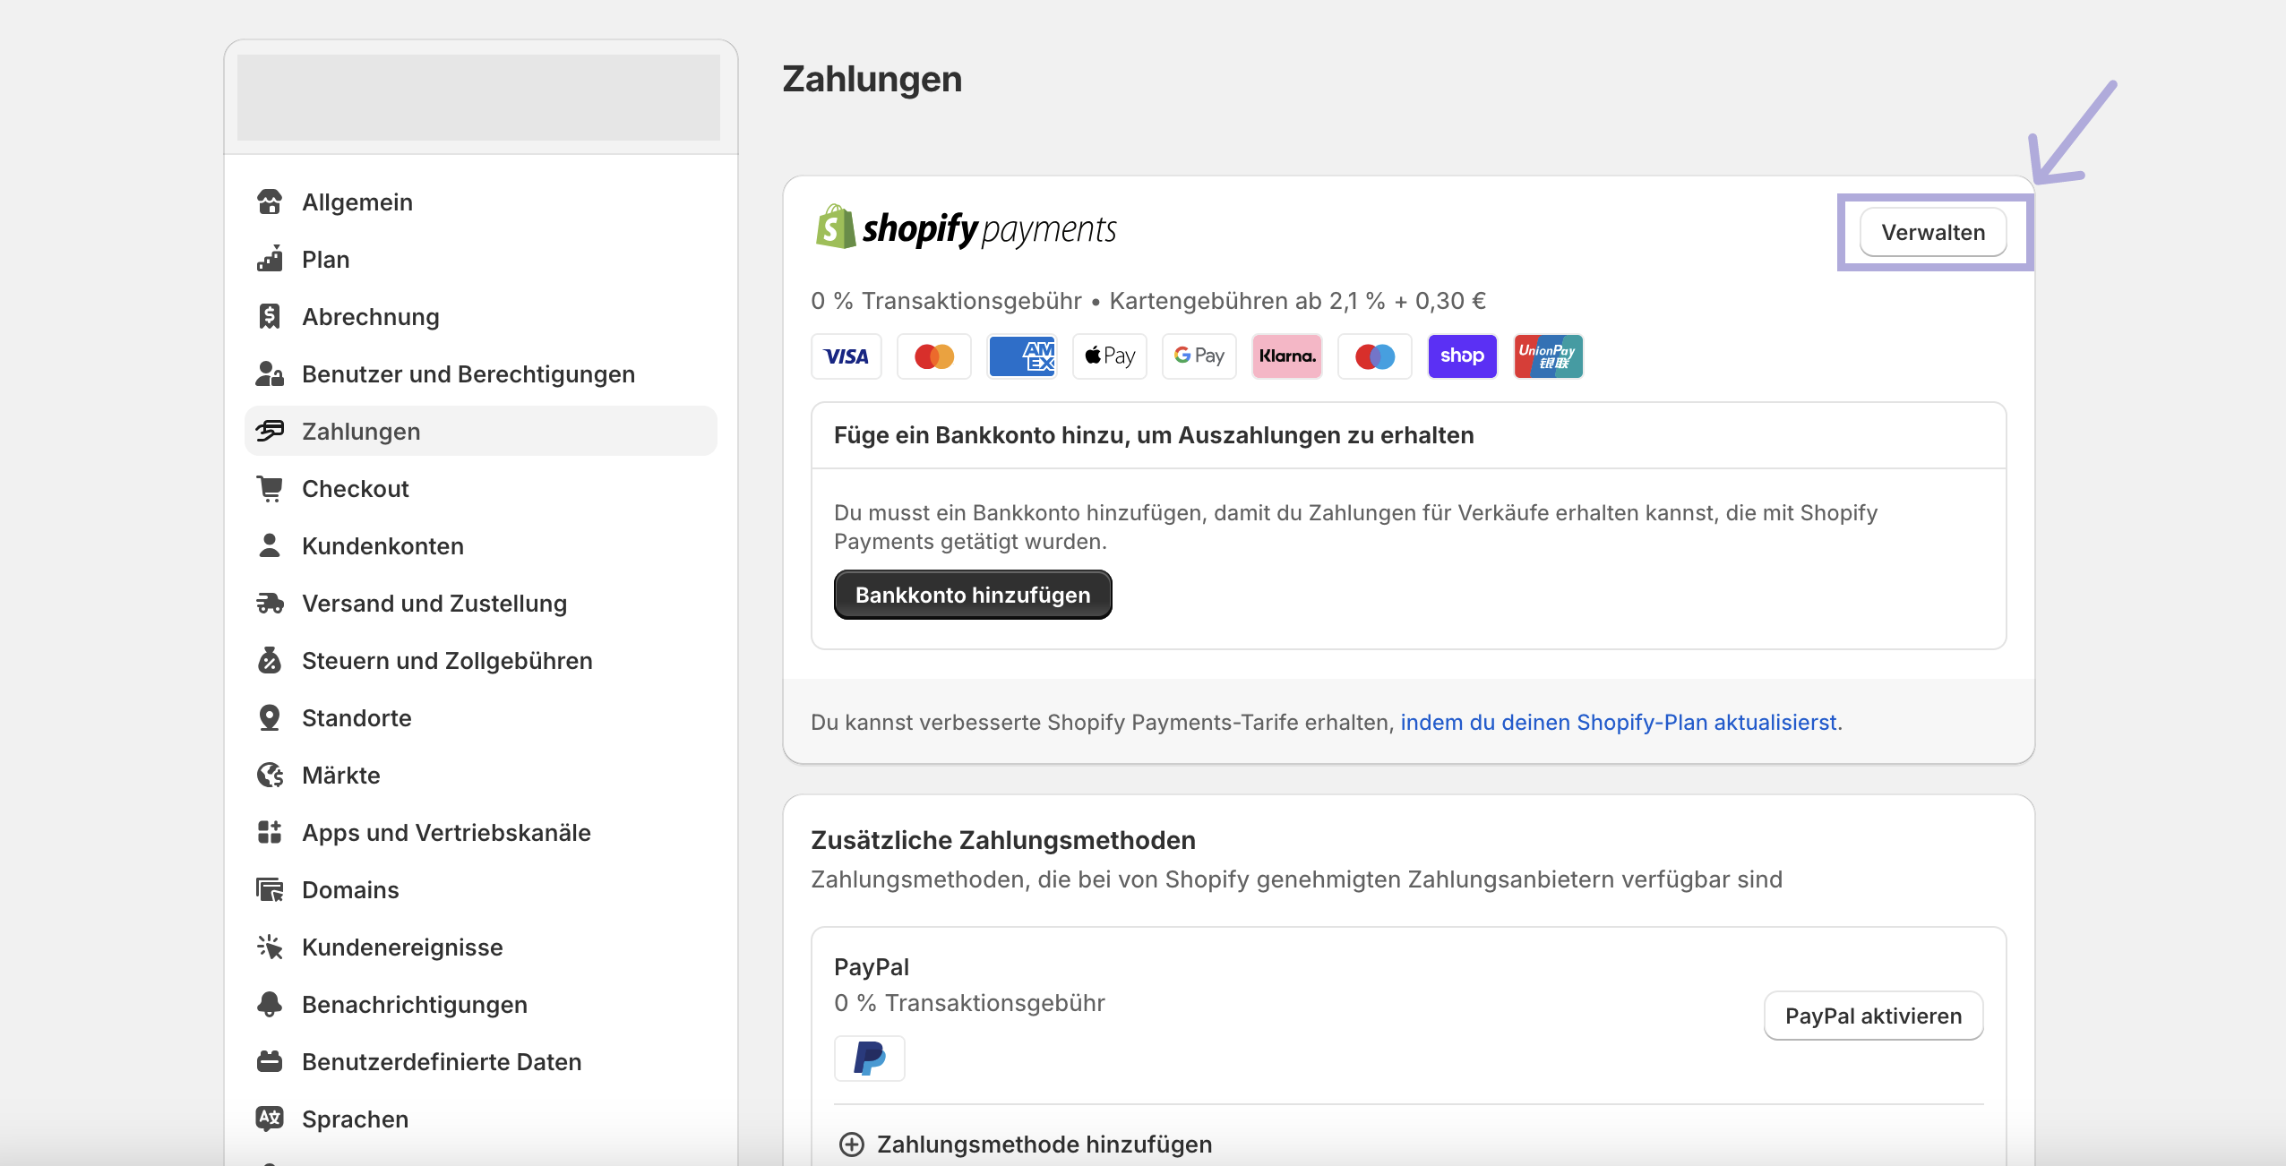
Task: Click the PayPal logo icon
Action: click(870, 1059)
